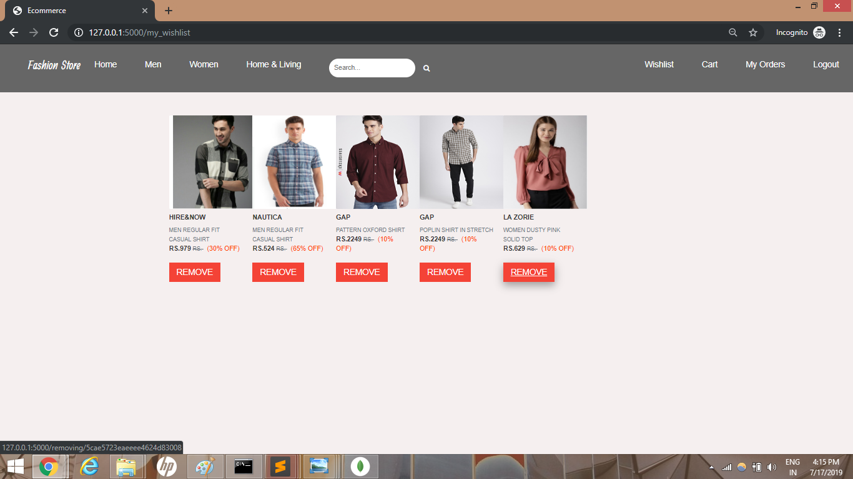
Task: Open the Wishlist page link
Action: coord(659,64)
